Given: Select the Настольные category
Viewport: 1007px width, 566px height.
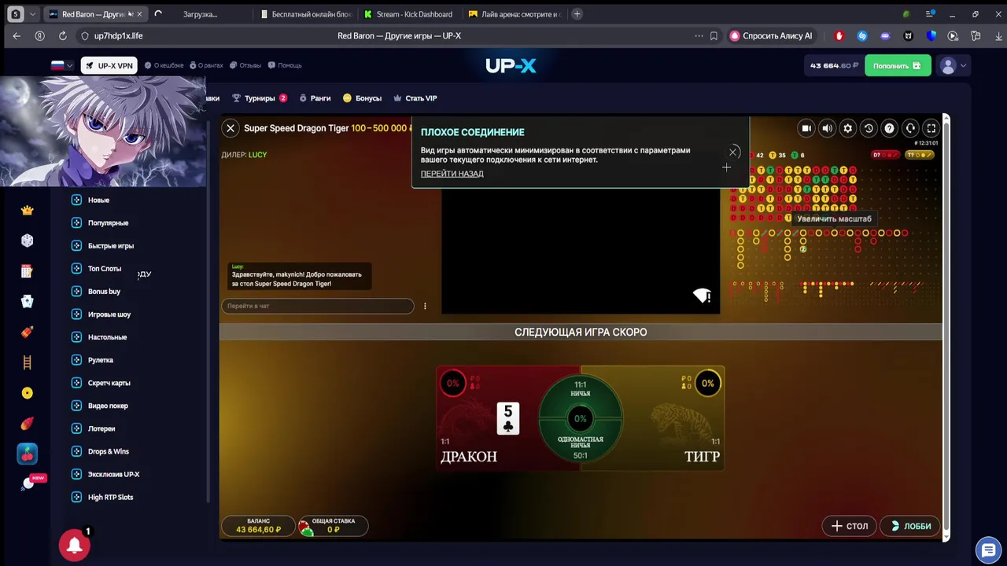Looking at the screenshot, I should click(107, 336).
